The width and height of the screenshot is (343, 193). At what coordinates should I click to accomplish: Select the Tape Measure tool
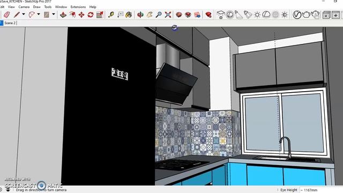point(111,14)
